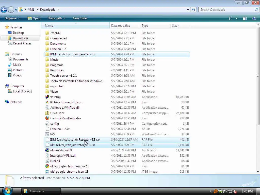This screenshot has width=260, height=195.
Task: Click the Downloads taskbar button
Action: point(41,191)
